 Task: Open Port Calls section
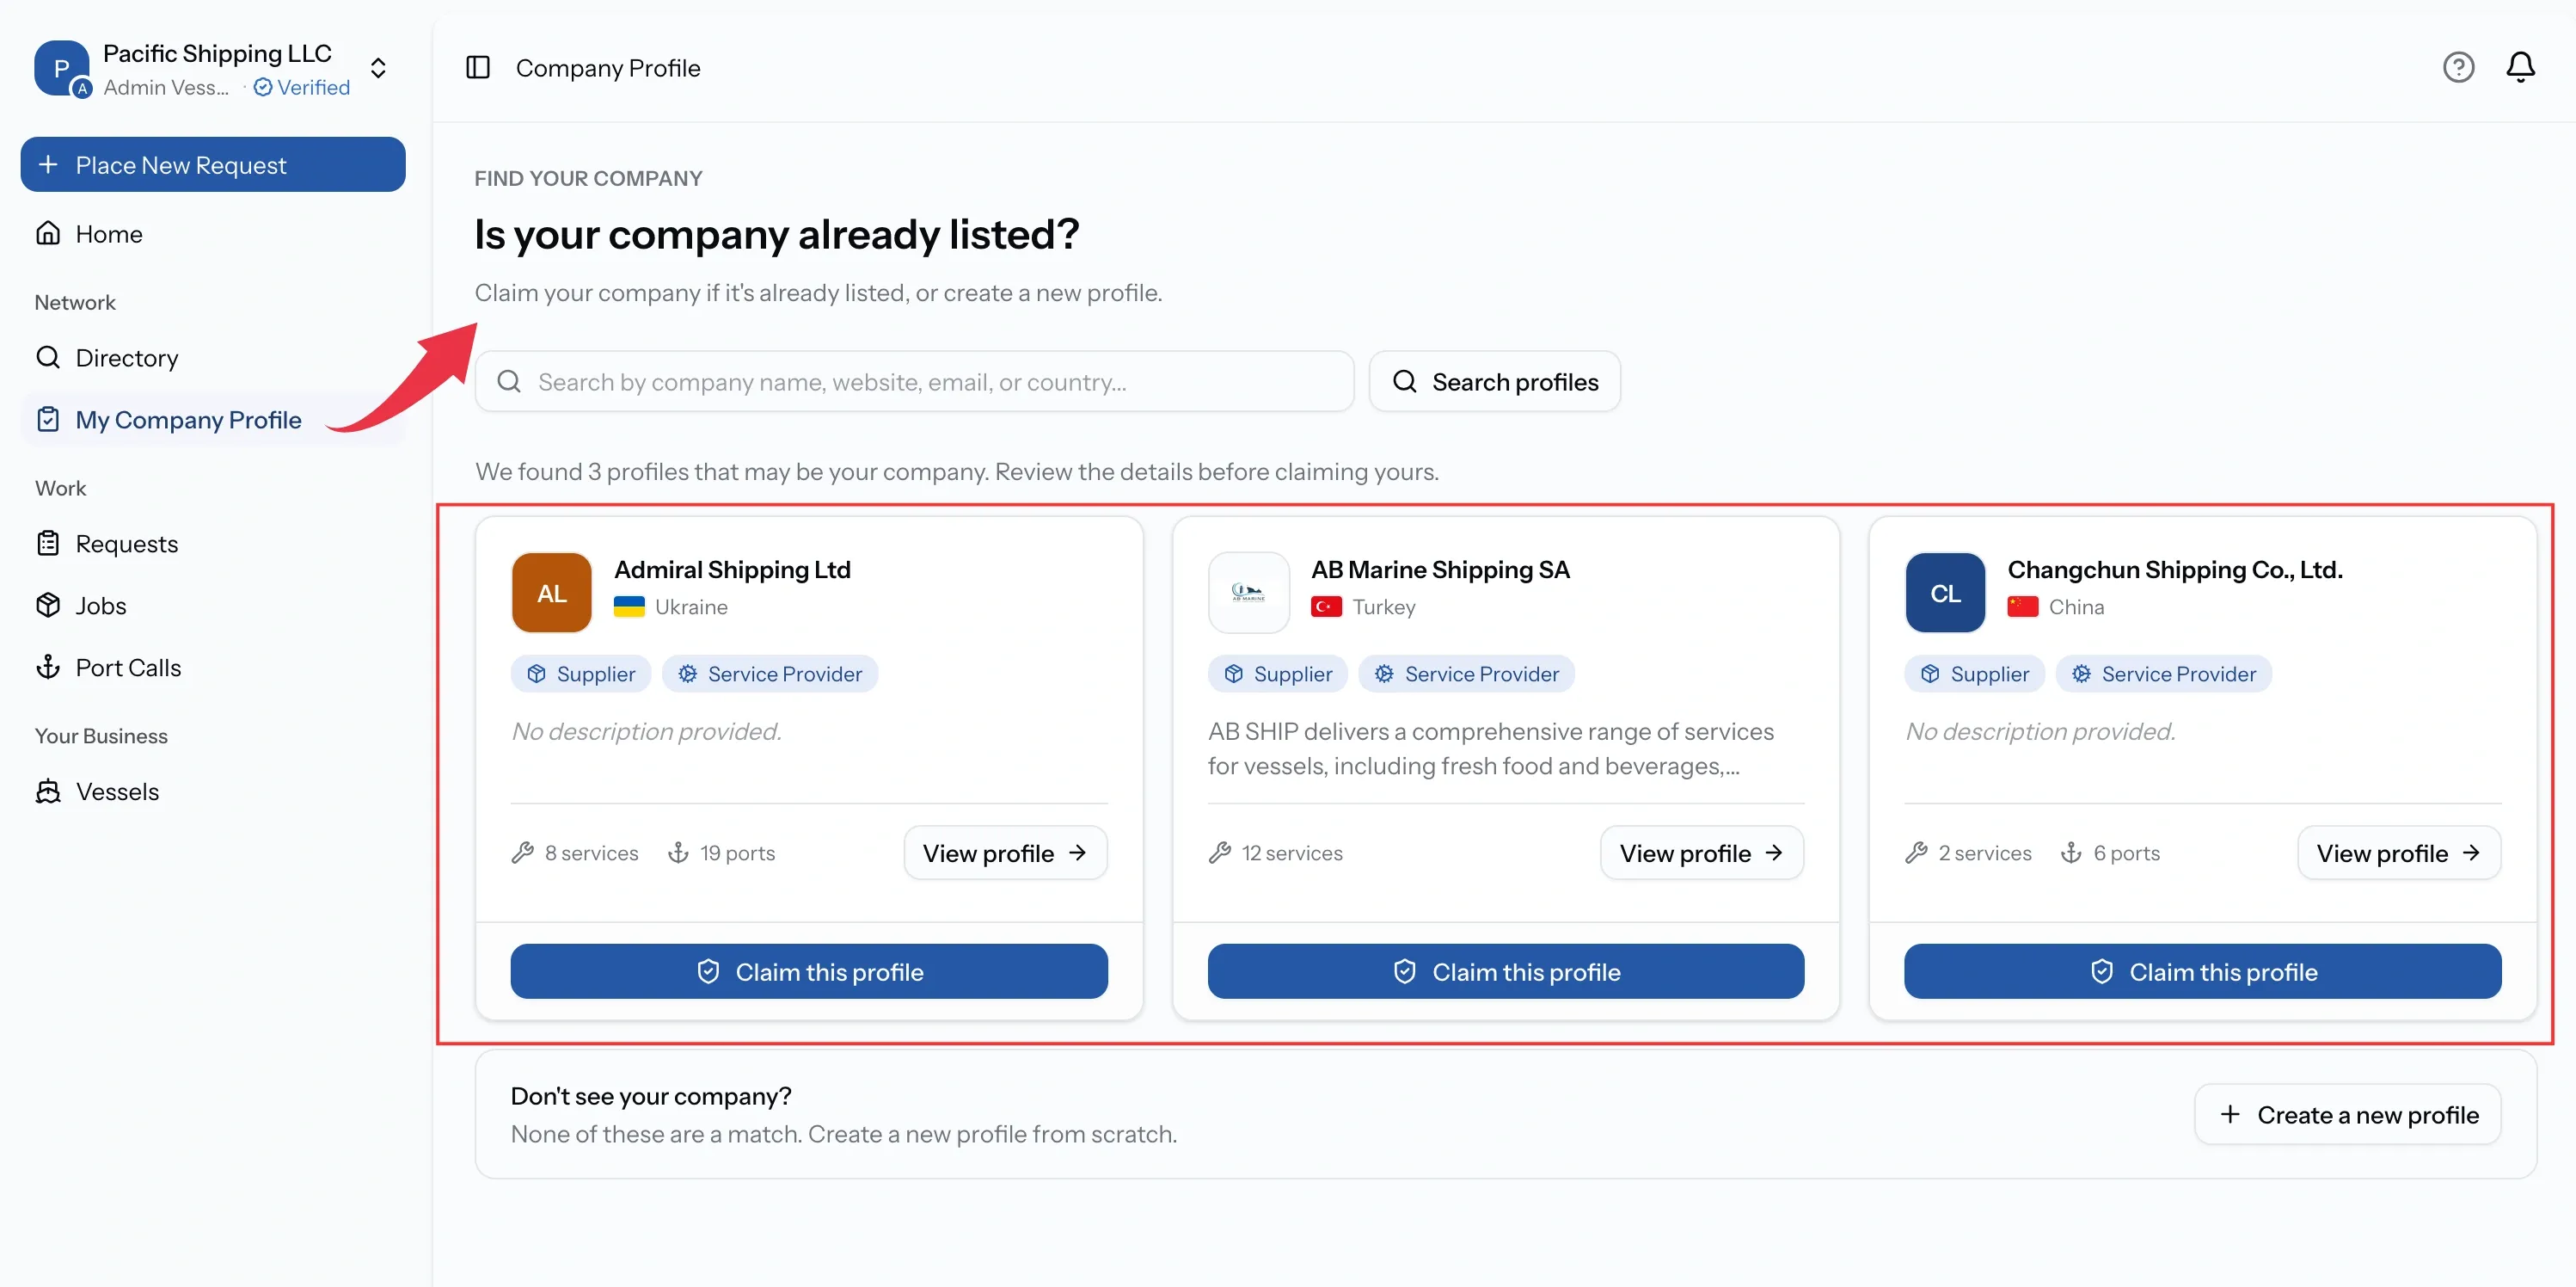tap(213, 668)
